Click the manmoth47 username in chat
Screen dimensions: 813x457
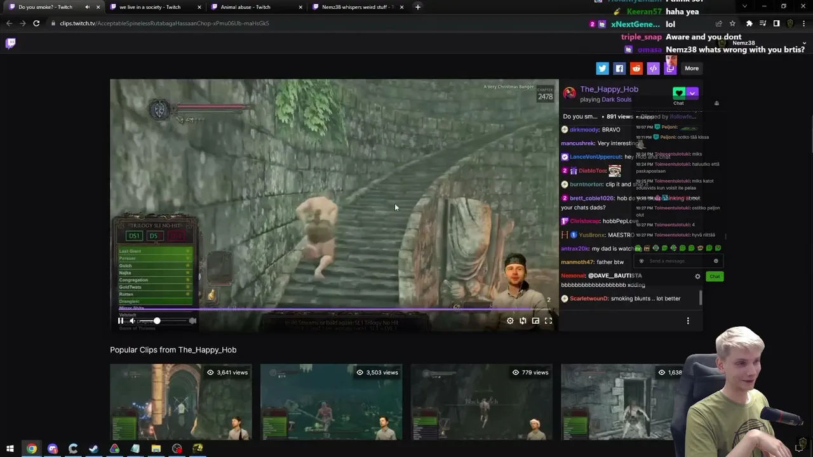click(577, 262)
